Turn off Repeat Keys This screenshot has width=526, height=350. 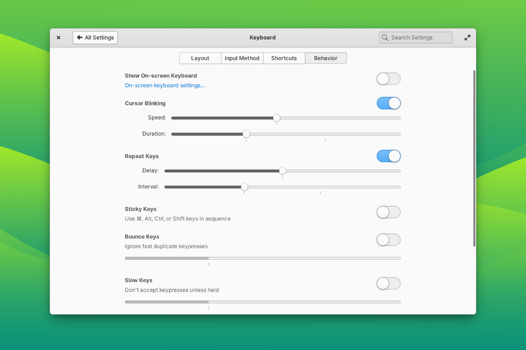pyautogui.click(x=388, y=156)
